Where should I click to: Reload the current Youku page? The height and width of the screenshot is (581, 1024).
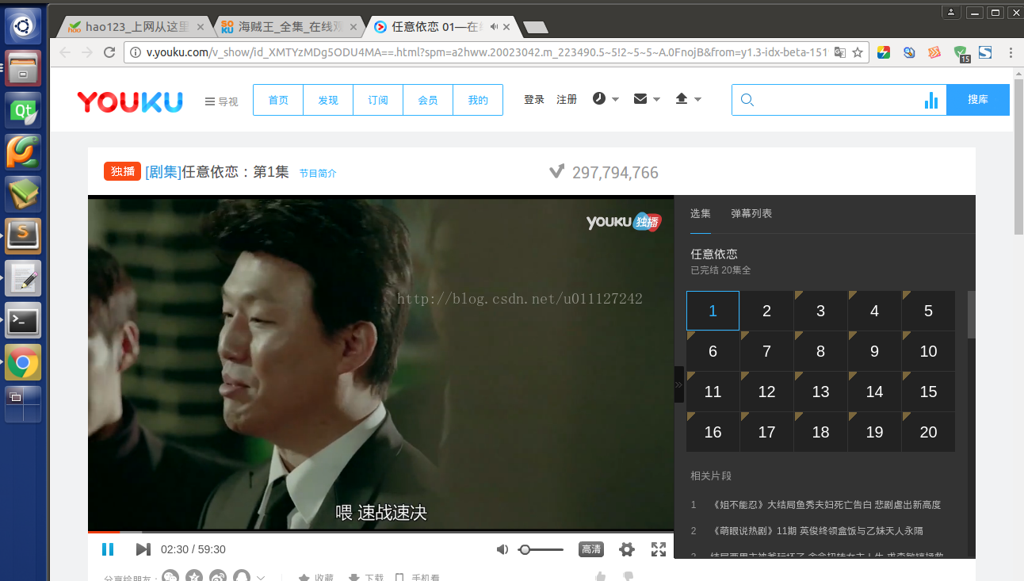pyautogui.click(x=109, y=52)
